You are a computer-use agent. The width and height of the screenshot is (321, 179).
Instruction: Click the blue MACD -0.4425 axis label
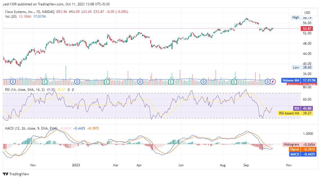tap(303, 154)
